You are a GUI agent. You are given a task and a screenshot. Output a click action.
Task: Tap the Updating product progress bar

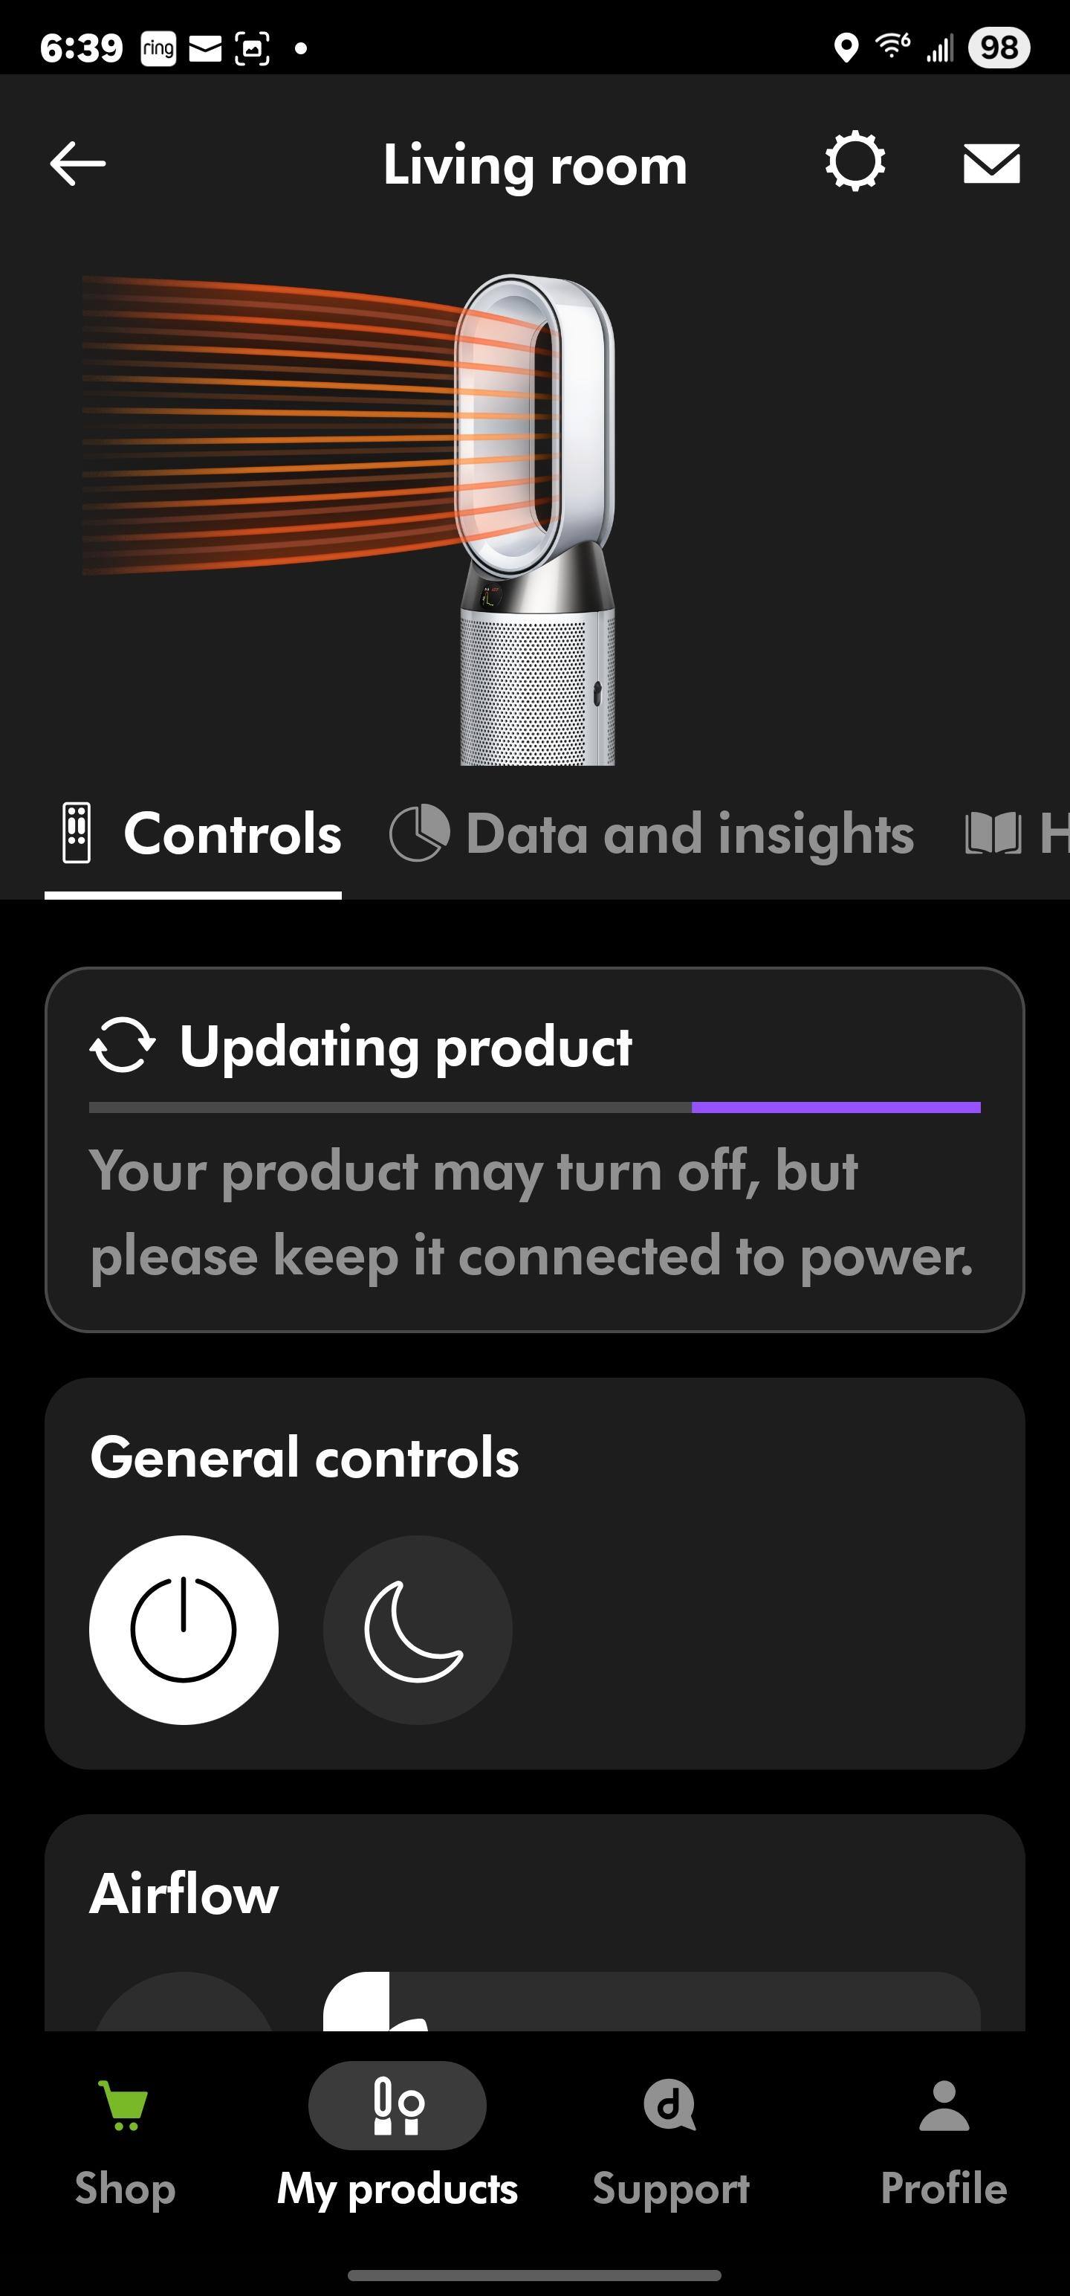[x=534, y=1107]
